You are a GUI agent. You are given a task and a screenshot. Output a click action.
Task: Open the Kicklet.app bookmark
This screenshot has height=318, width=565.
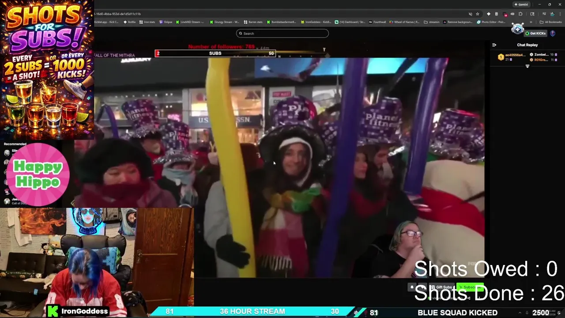tap(106, 22)
